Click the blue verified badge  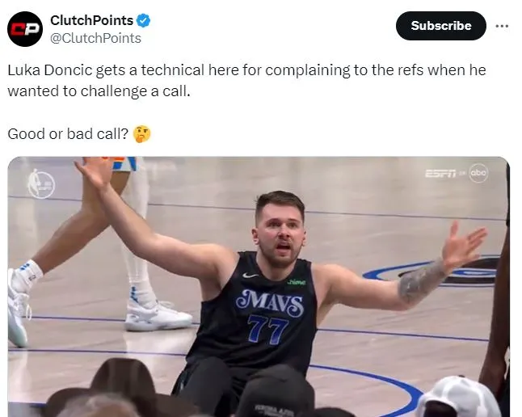[144, 21]
